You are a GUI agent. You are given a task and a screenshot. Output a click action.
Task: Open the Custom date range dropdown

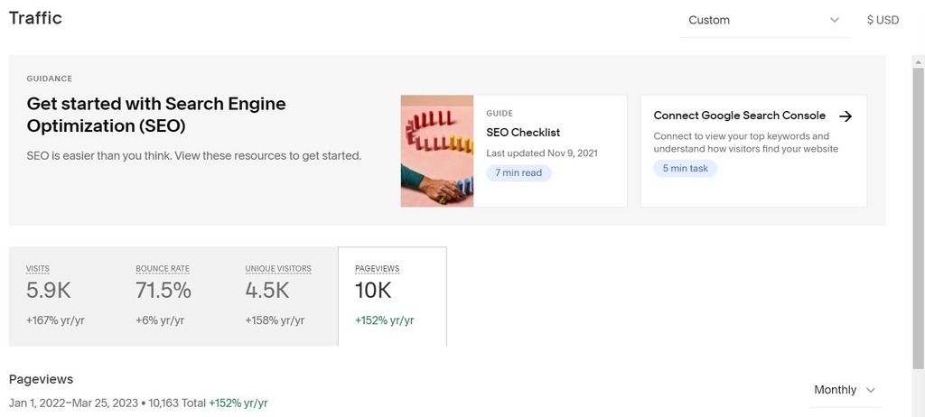(763, 20)
